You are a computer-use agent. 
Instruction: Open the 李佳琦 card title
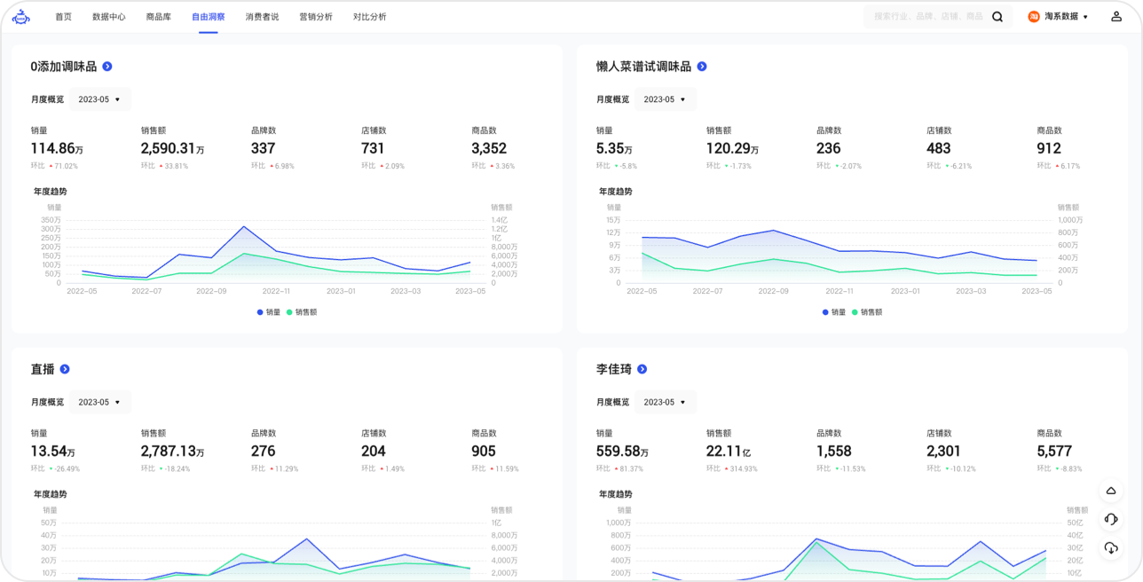click(x=614, y=369)
